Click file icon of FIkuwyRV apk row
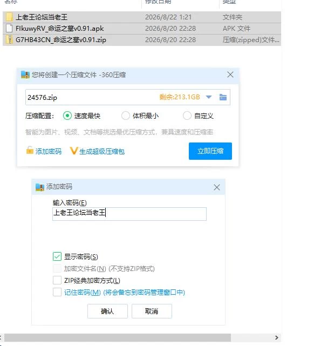 9,28
